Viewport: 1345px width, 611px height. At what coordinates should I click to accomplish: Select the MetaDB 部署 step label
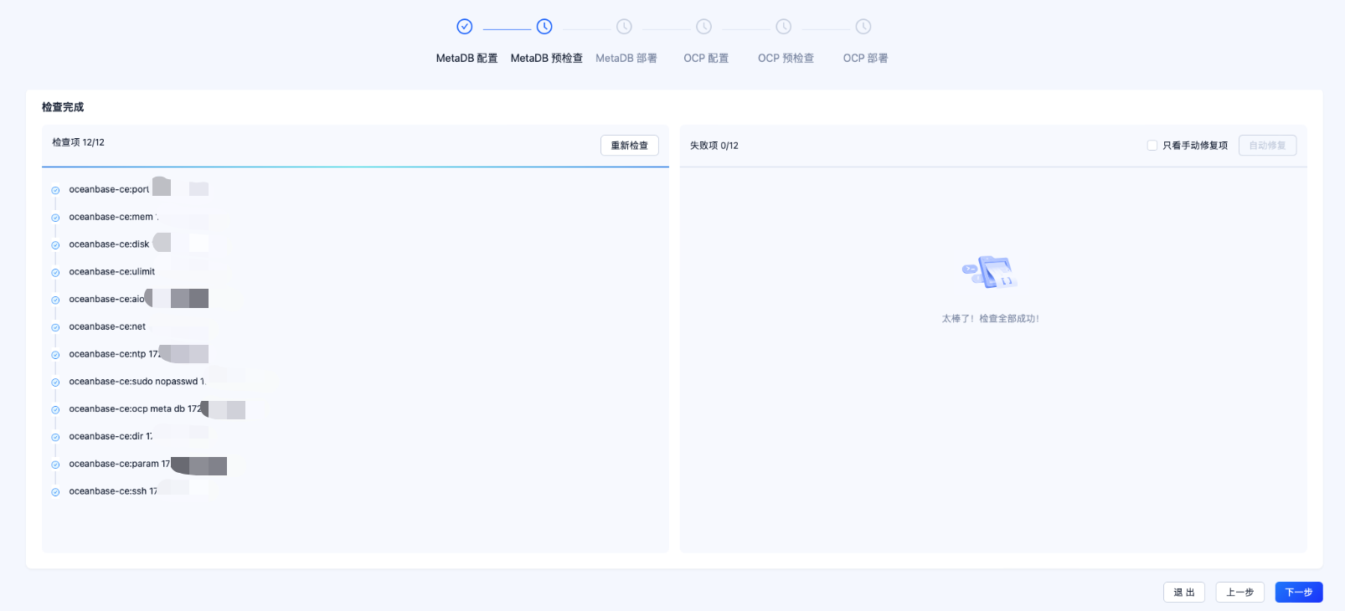[626, 59]
